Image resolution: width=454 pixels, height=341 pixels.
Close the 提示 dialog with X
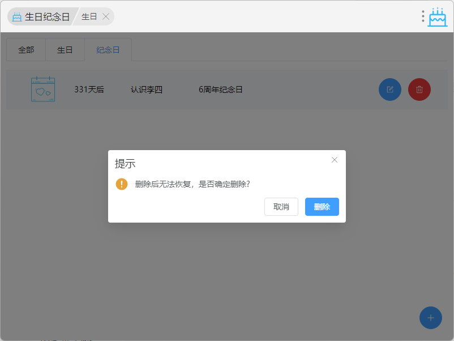coord(335,160)
